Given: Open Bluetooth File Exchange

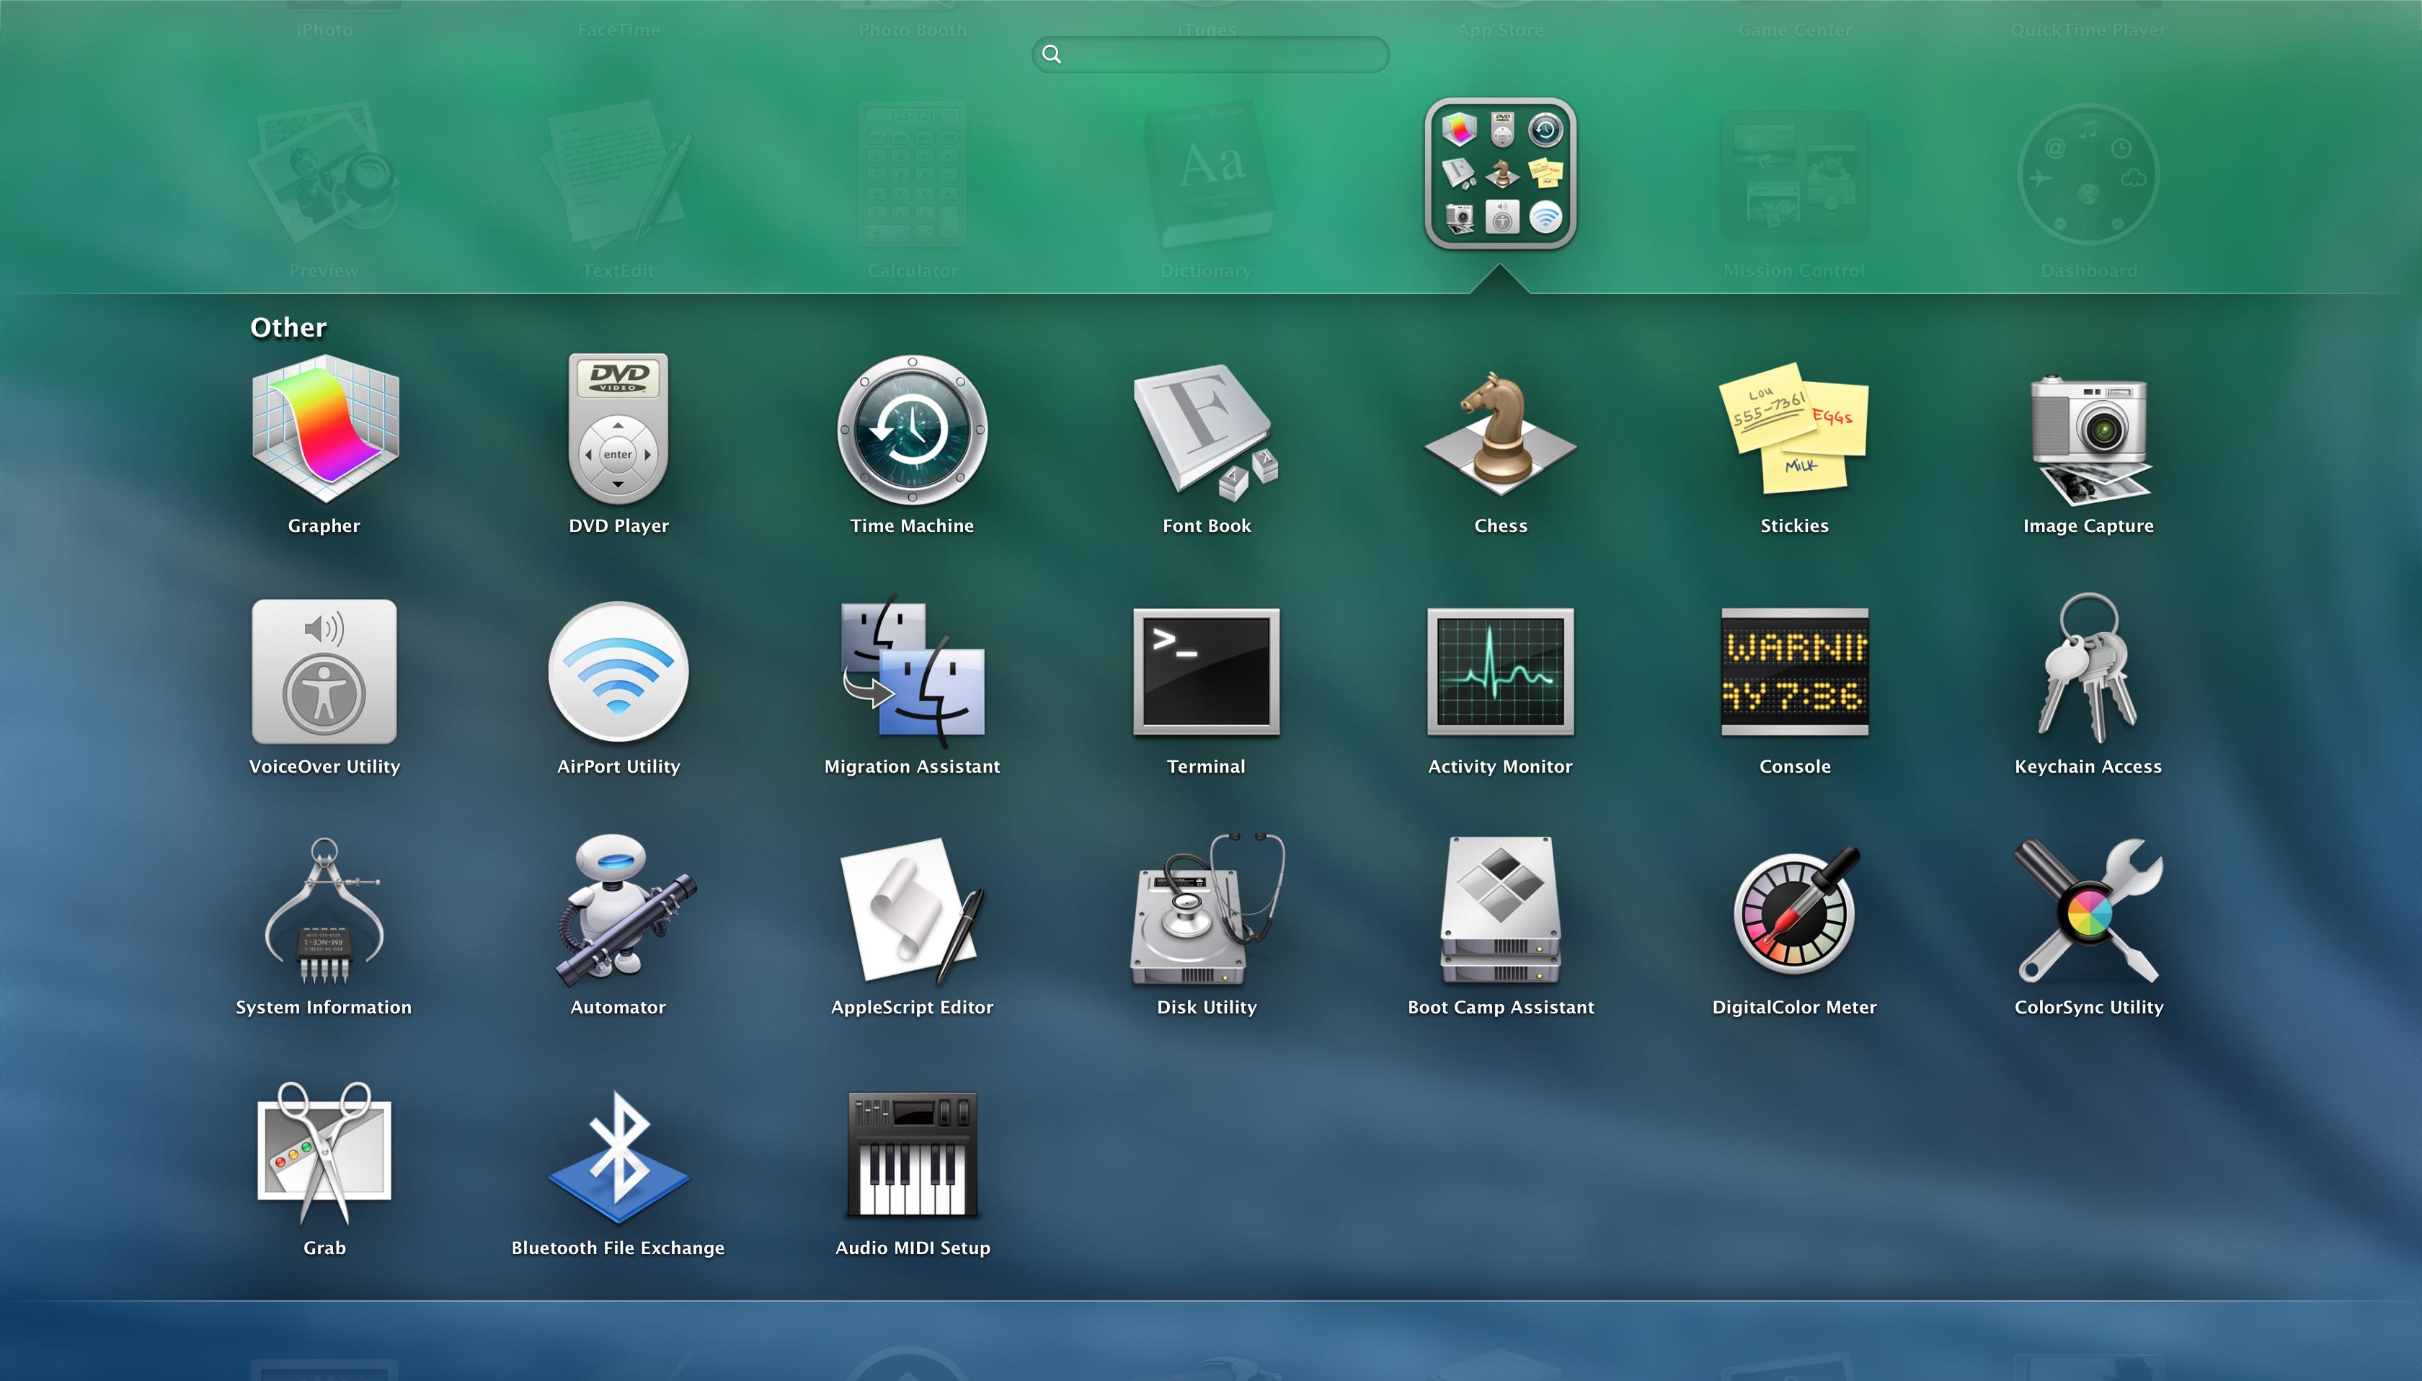Looking at the screenshot, I should (x=618, y=1153).
